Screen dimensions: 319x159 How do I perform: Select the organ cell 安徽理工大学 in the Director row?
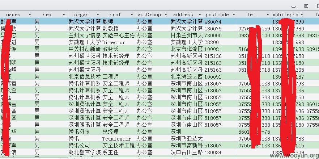84,42
